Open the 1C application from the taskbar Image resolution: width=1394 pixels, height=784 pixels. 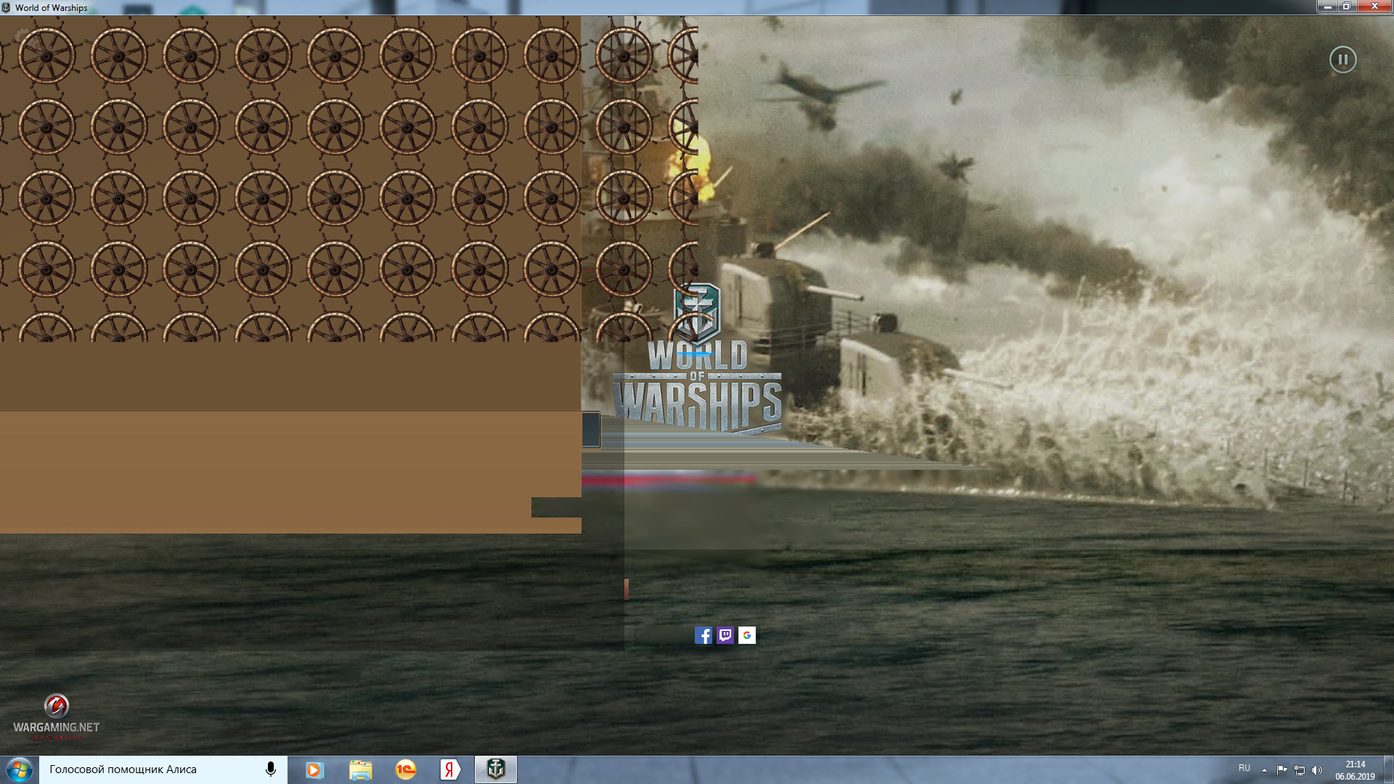point(406,769)
